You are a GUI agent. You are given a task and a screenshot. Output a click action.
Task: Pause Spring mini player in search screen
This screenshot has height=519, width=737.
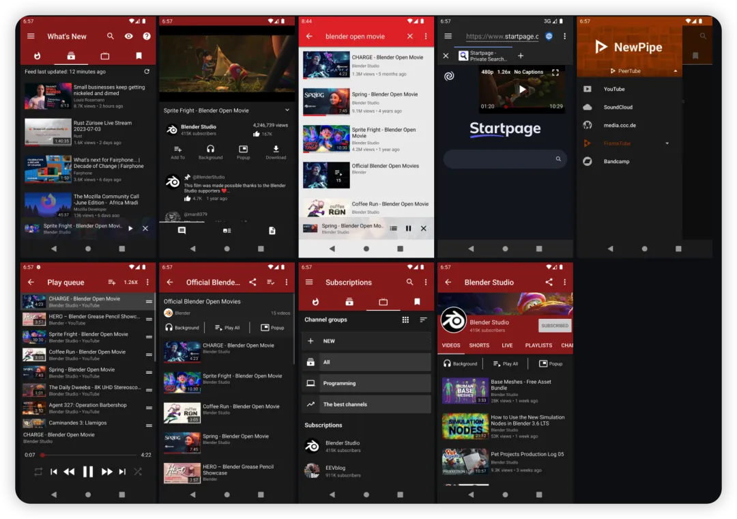(x=409, y=228)
